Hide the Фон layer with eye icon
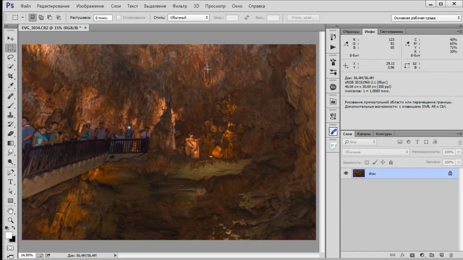Viewport: 463px width, 260px height. (346, 173)
